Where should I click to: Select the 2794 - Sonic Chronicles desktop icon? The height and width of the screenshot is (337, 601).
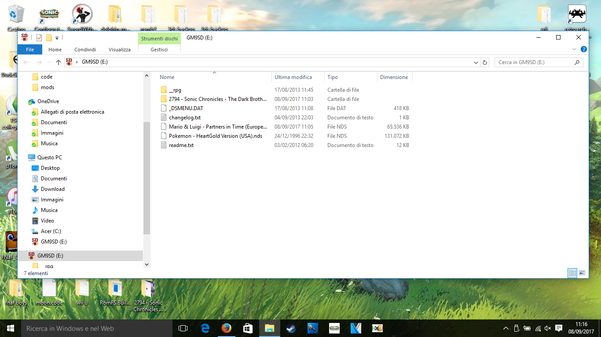pyautogui.click(x=148, y=296)
